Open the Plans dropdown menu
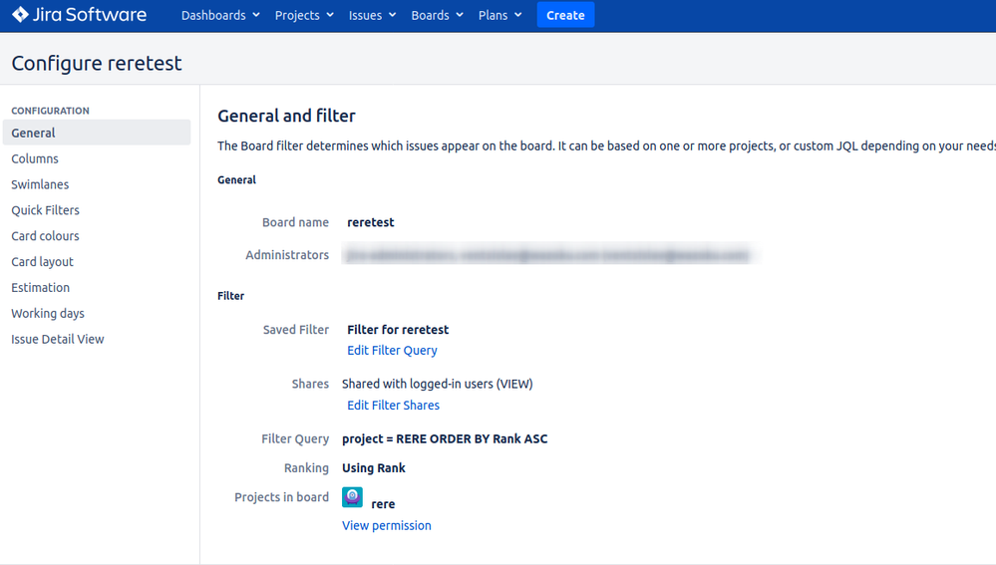996x565 pixels. pos(499,15)
